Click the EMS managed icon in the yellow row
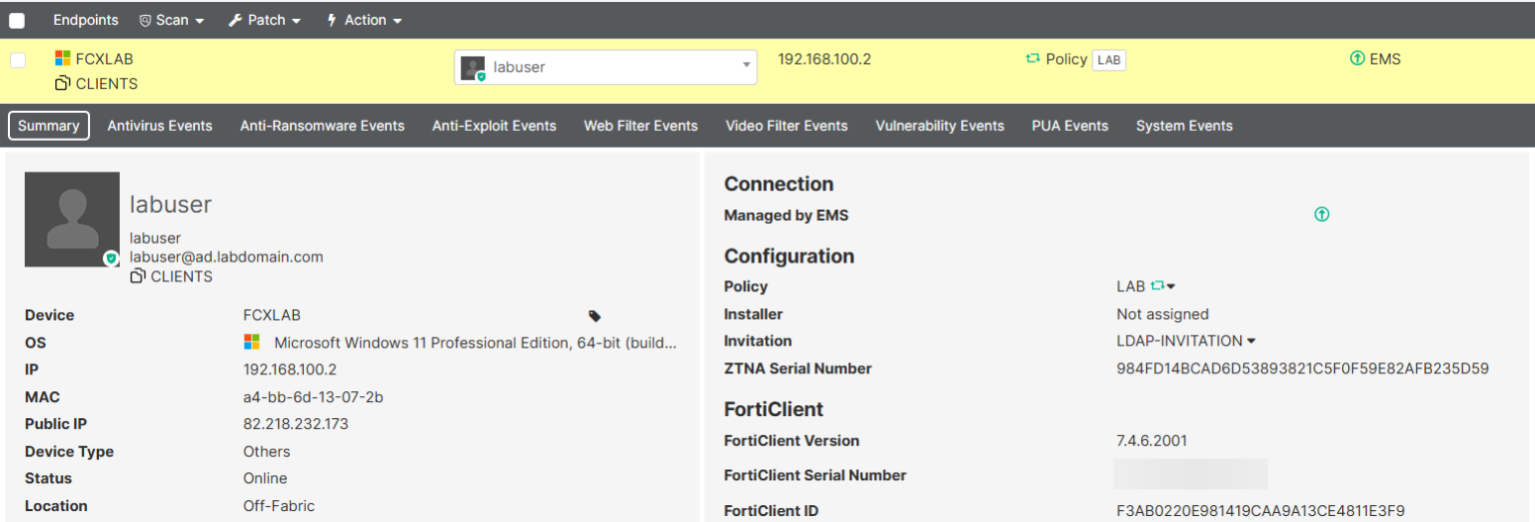Screen dimensions: 1535x522 [x=1357, y=59]
